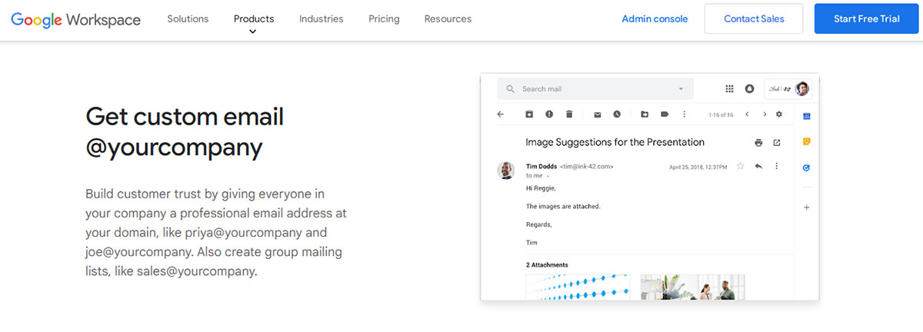The image size is (923, 332).
Task: Star the email from Tim Dodds
Action: (741, 166)
